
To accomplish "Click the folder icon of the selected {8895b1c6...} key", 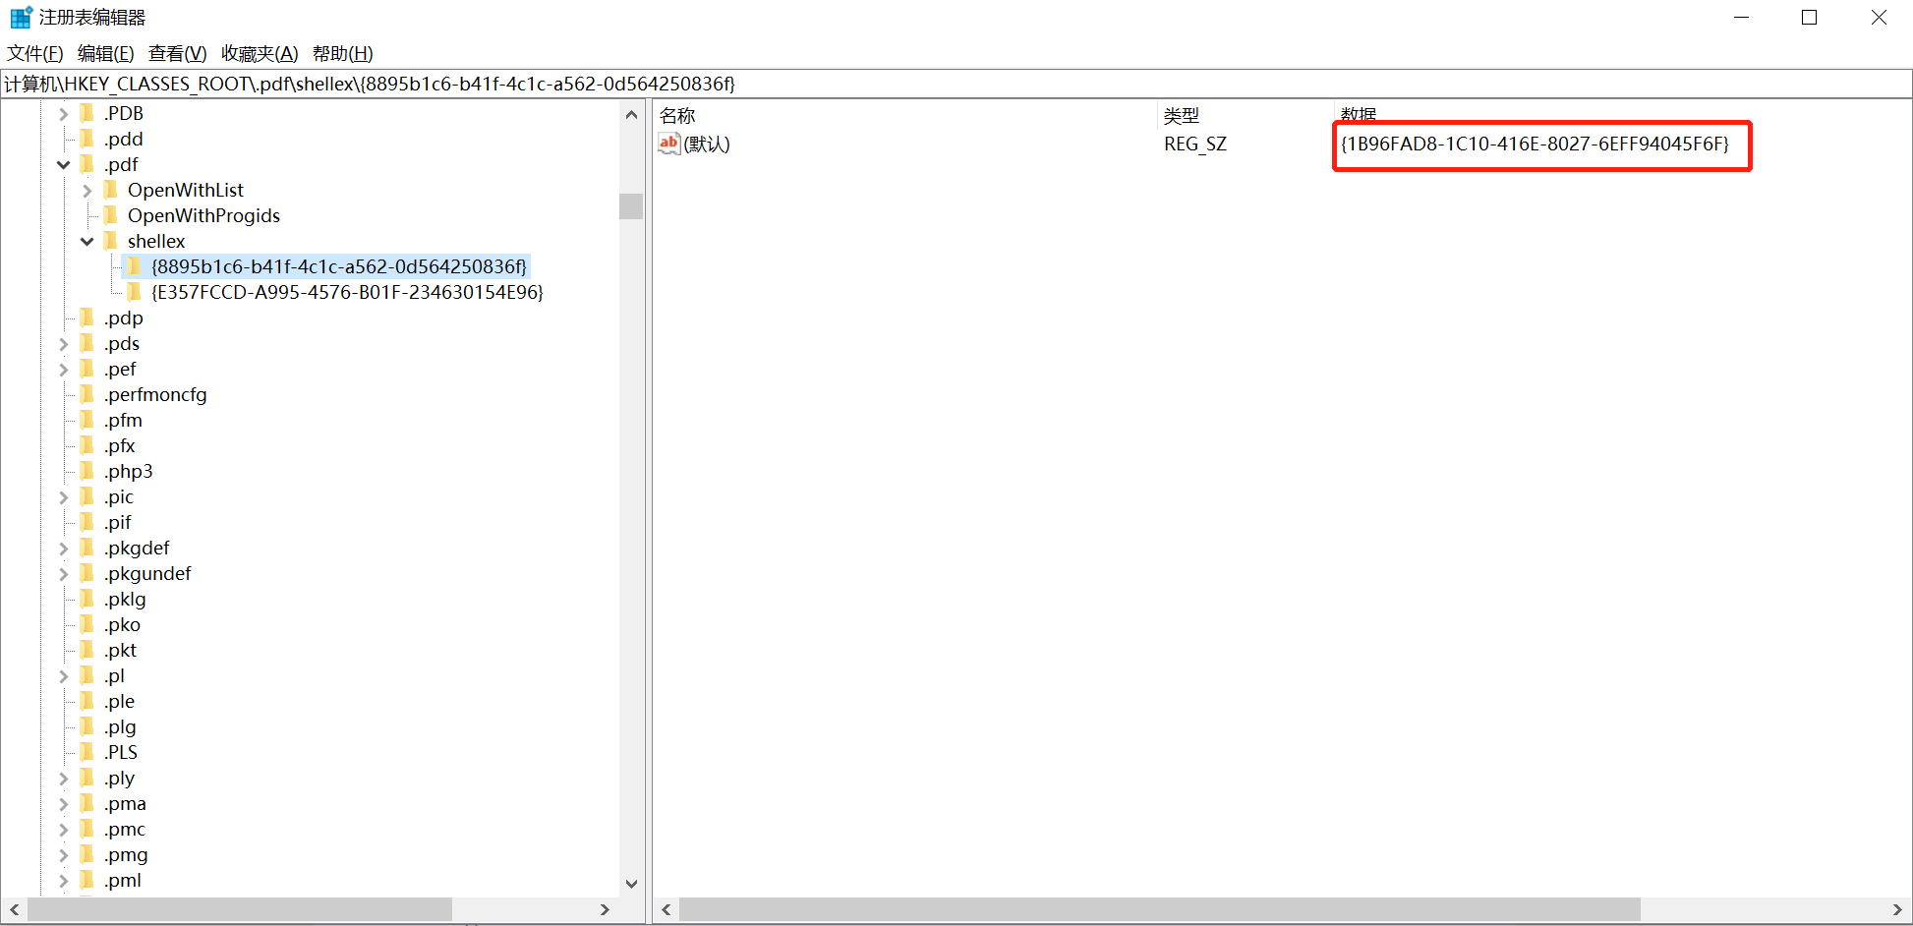I will tap(135, 265).
